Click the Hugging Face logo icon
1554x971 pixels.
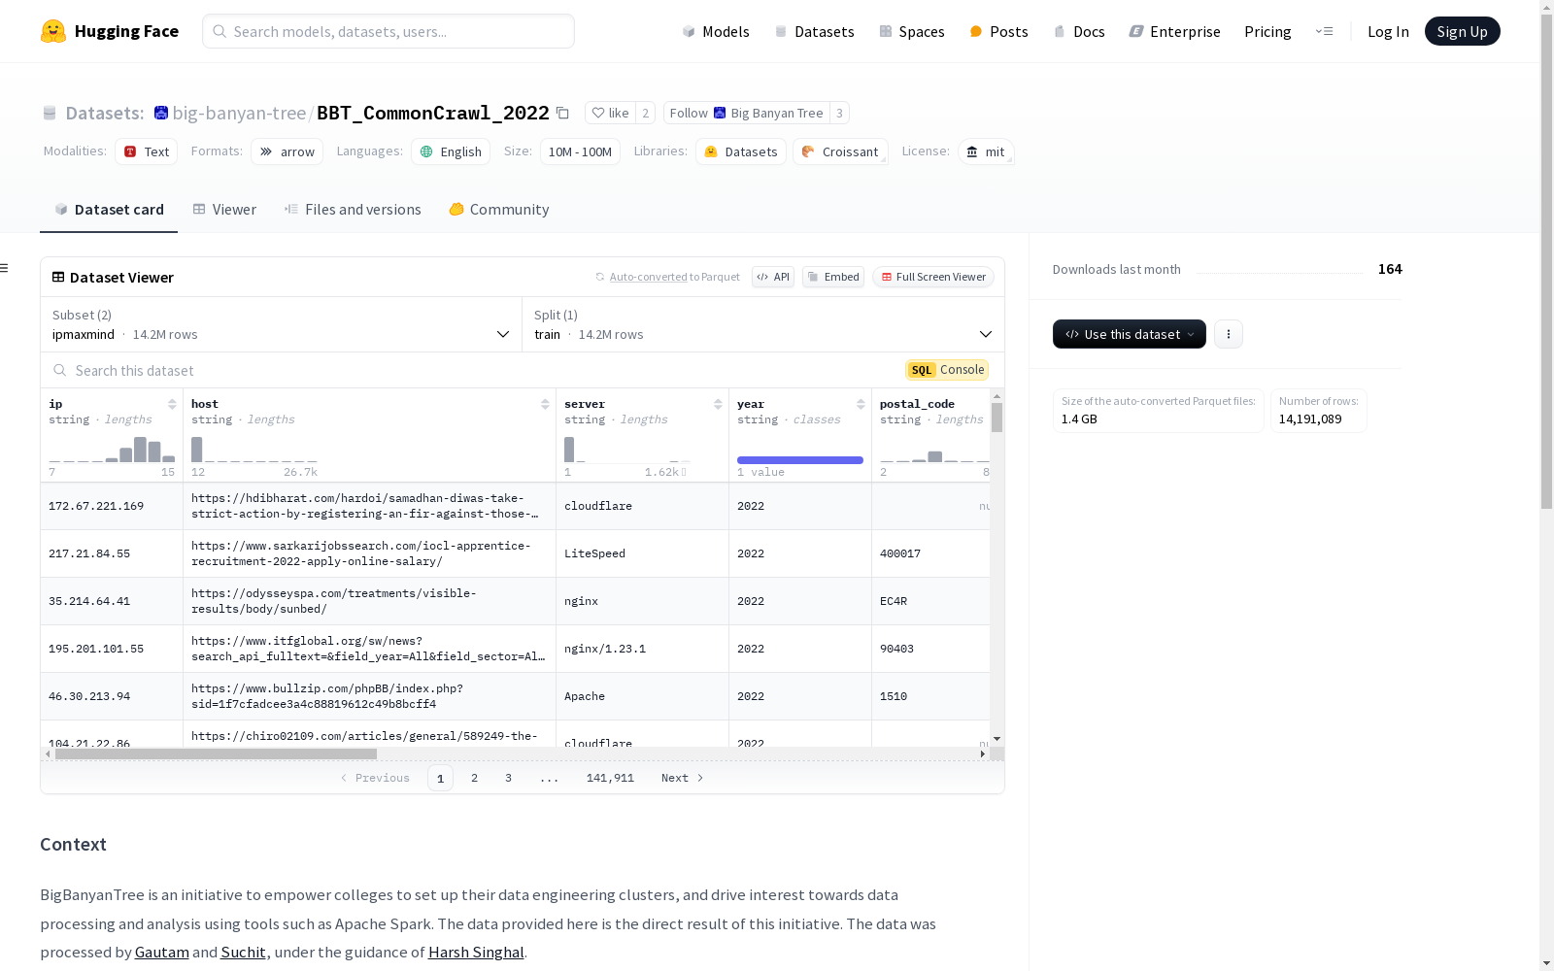[x=53, y=31]
